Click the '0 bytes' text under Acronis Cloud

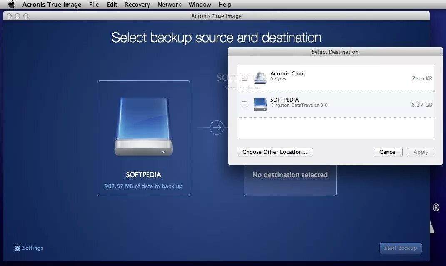(x=278, y=79)
